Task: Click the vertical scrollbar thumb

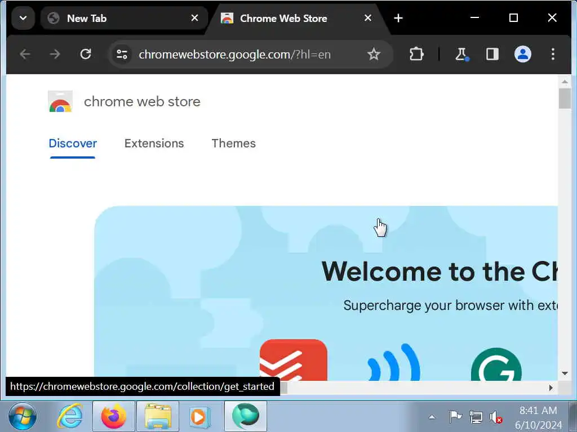Action: click(565, 98)
